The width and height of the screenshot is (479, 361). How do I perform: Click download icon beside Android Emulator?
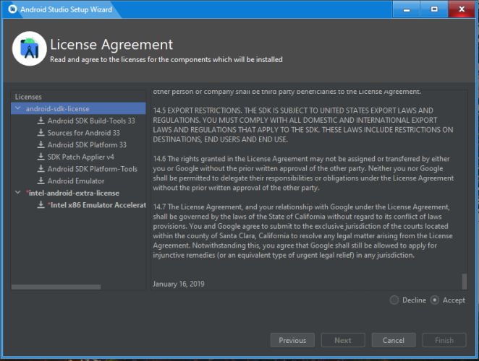tap(41, 180)
